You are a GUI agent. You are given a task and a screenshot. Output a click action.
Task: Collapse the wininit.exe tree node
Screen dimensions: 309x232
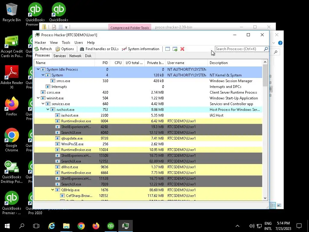tap(38, 98)
